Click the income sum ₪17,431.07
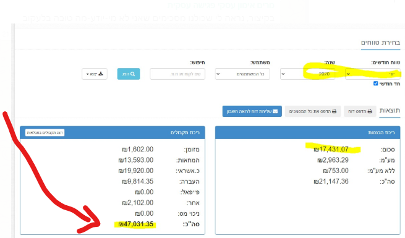Image resolution: width=405 pixels, height=238 pixels. [x=331, y=149]
